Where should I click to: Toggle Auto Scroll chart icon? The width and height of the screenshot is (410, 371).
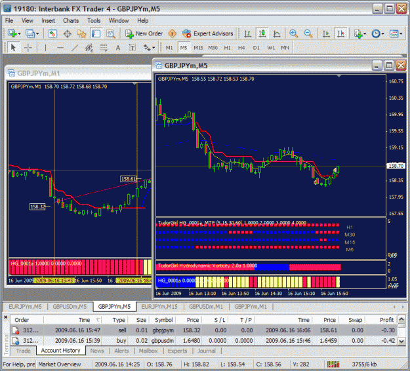click(x=326, y=33)
